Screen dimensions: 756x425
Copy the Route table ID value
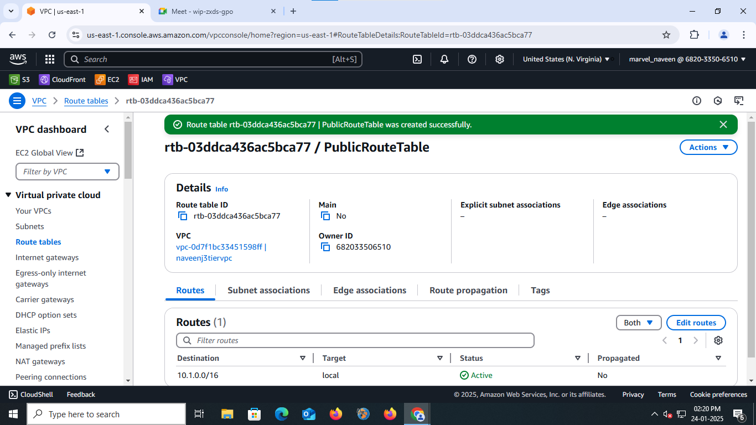pos(183,216)
